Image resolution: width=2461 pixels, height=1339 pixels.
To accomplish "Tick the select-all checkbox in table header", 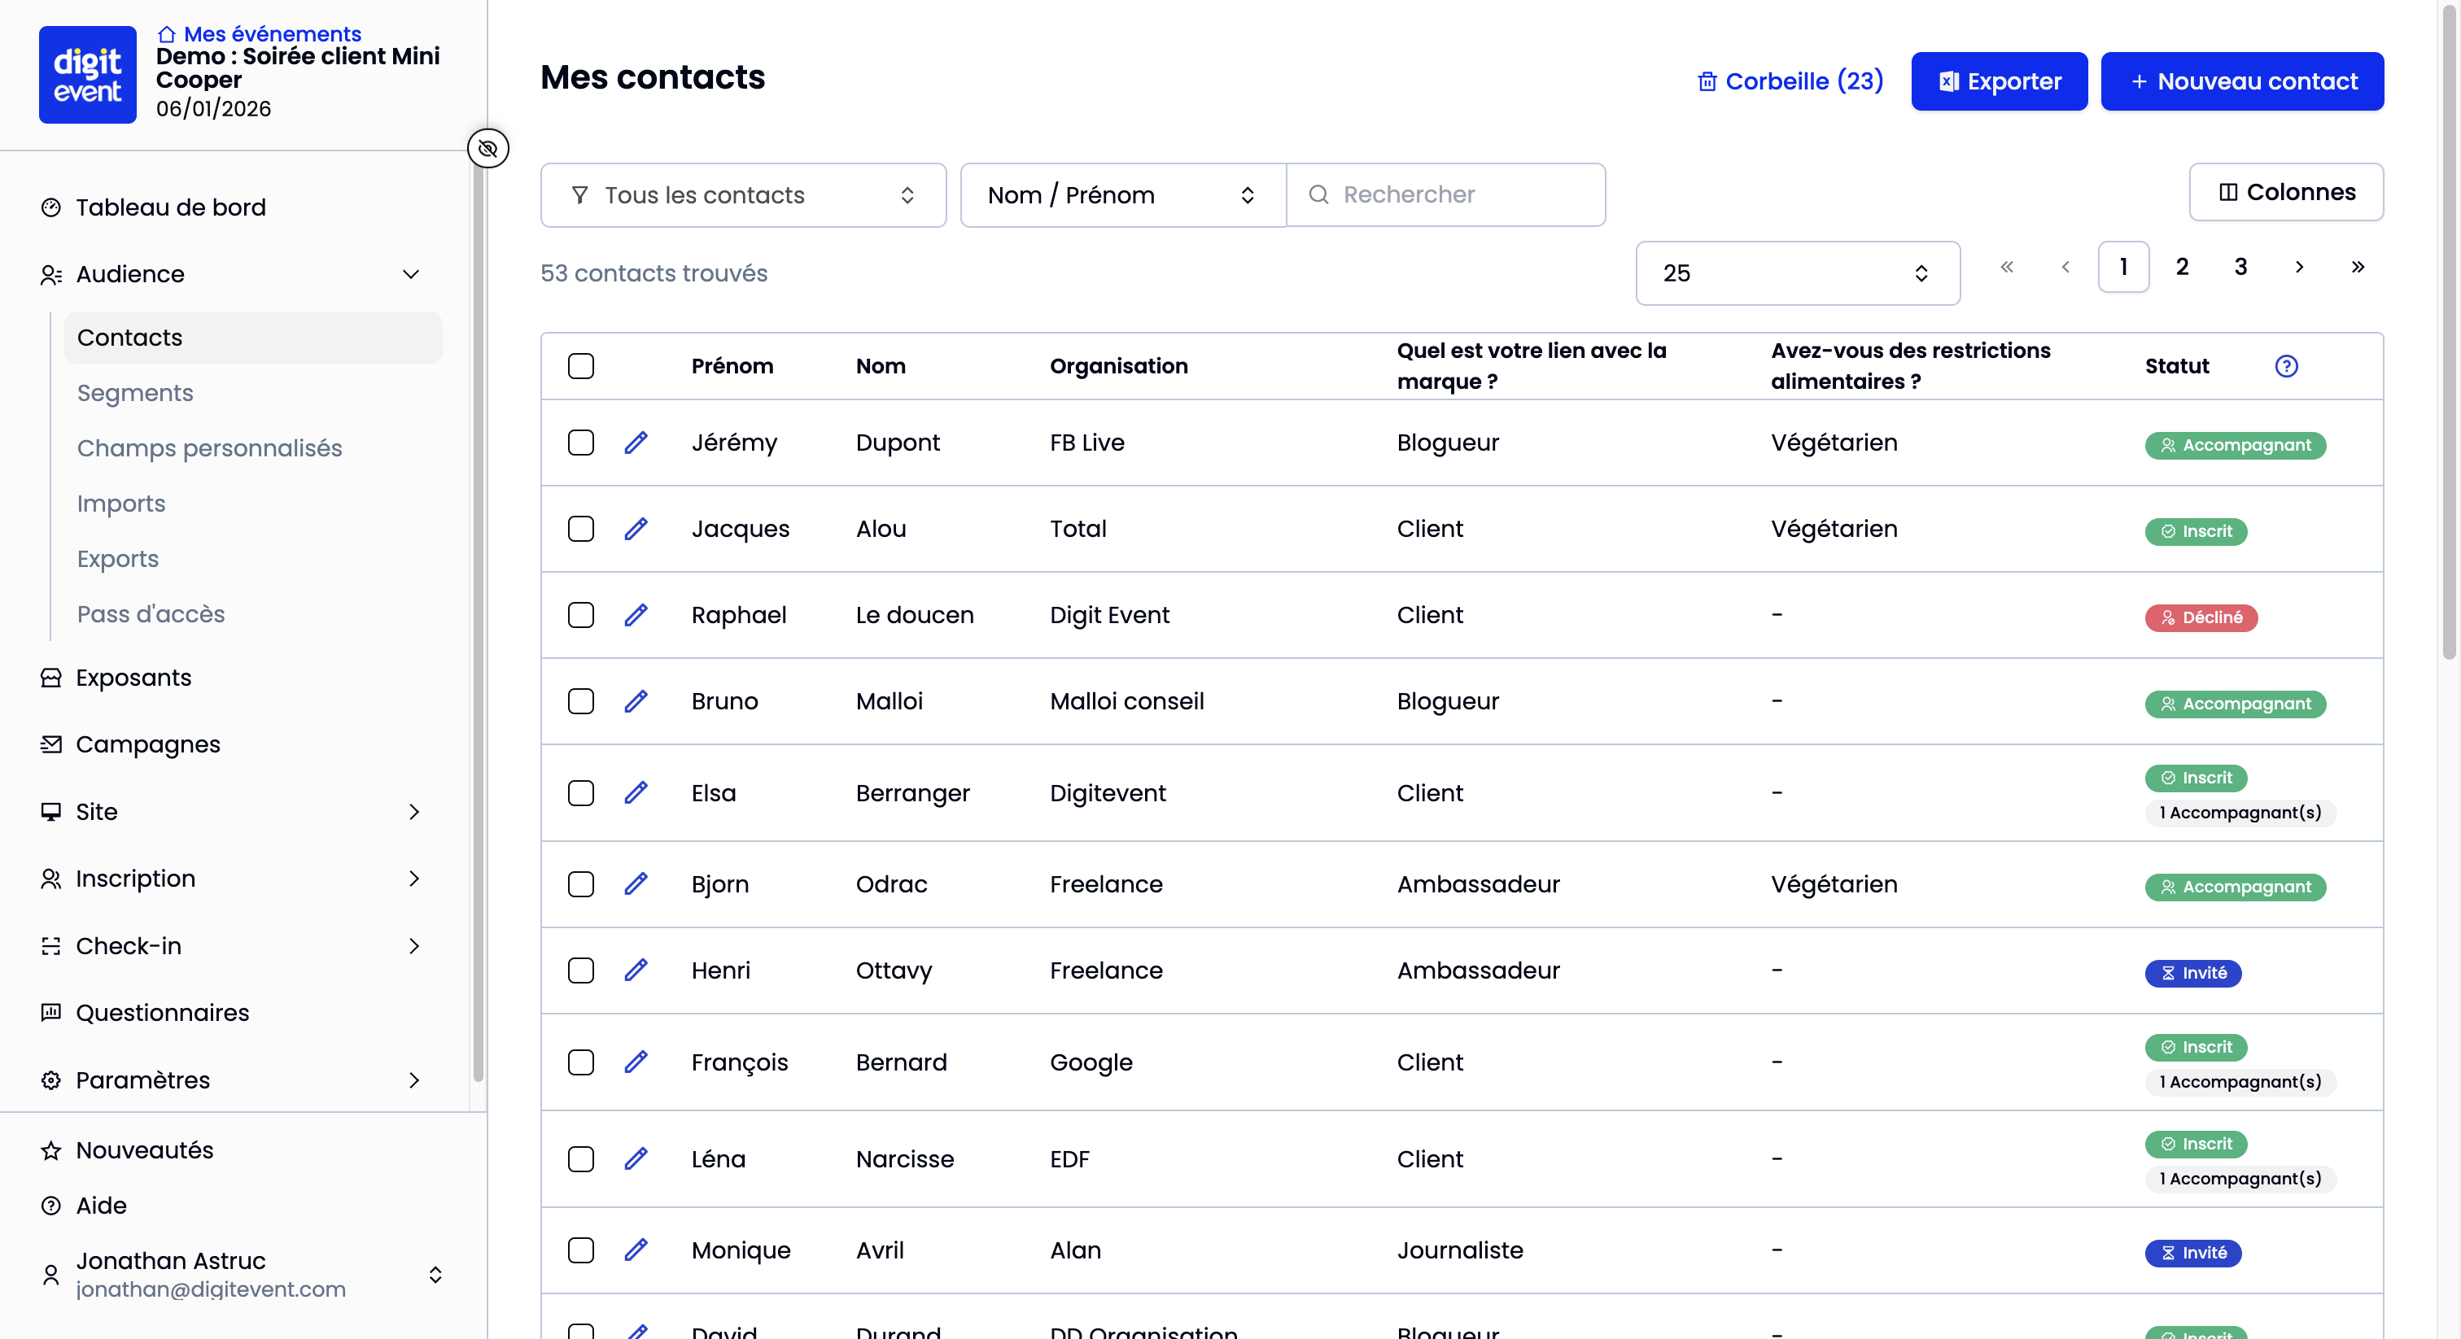I will (x=581, y=366).
